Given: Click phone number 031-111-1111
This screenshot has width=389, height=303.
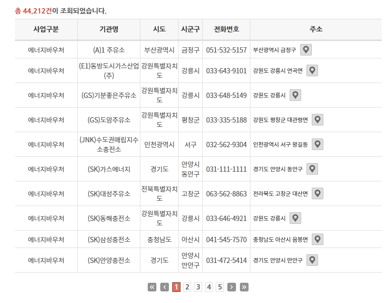Looking at the screenshot, I should point(226,169).
